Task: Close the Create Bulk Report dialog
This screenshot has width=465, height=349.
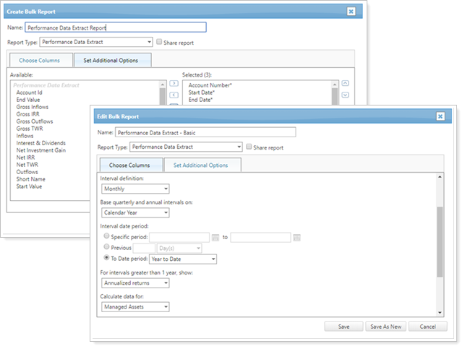Action: click(x=351, y=12)
